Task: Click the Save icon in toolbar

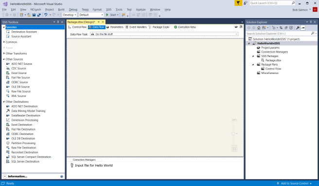Action: pyautogui.click(x=34, y=15)
